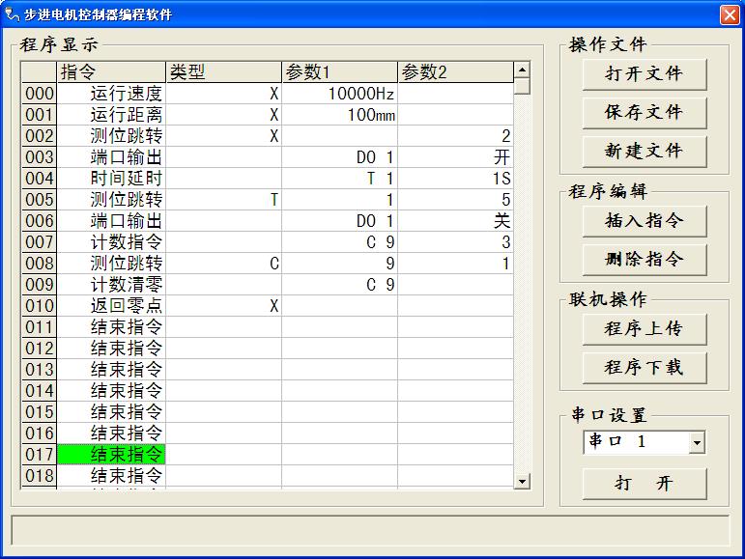Select 测位跳转 in row 008
Screen dimensions: 745x559
click(x=111, y=264)
